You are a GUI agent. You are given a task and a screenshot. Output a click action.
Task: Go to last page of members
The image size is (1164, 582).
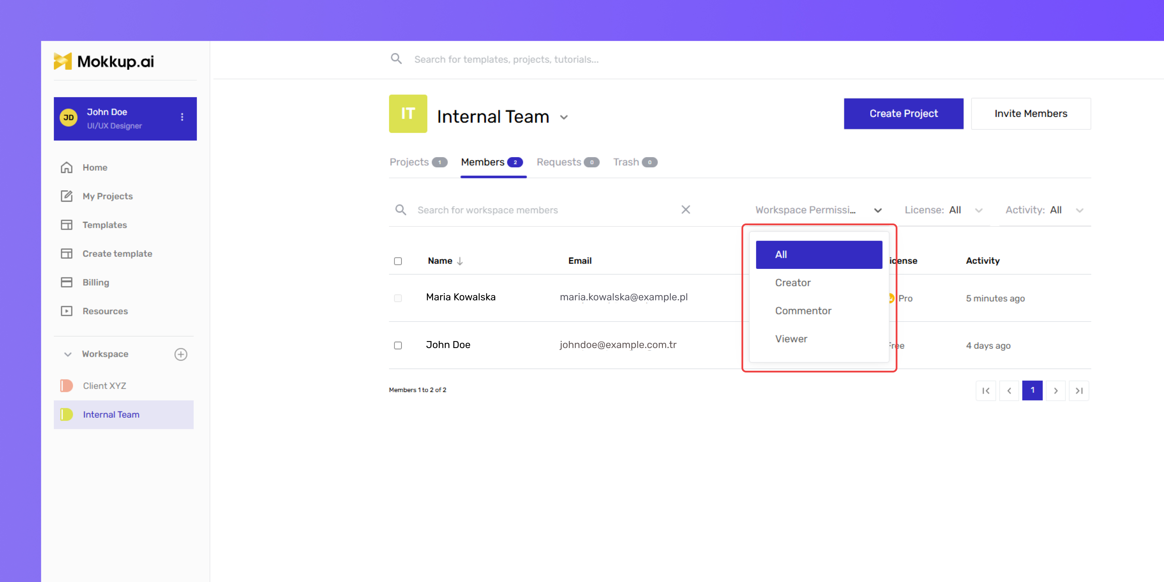coord(1079,391)
